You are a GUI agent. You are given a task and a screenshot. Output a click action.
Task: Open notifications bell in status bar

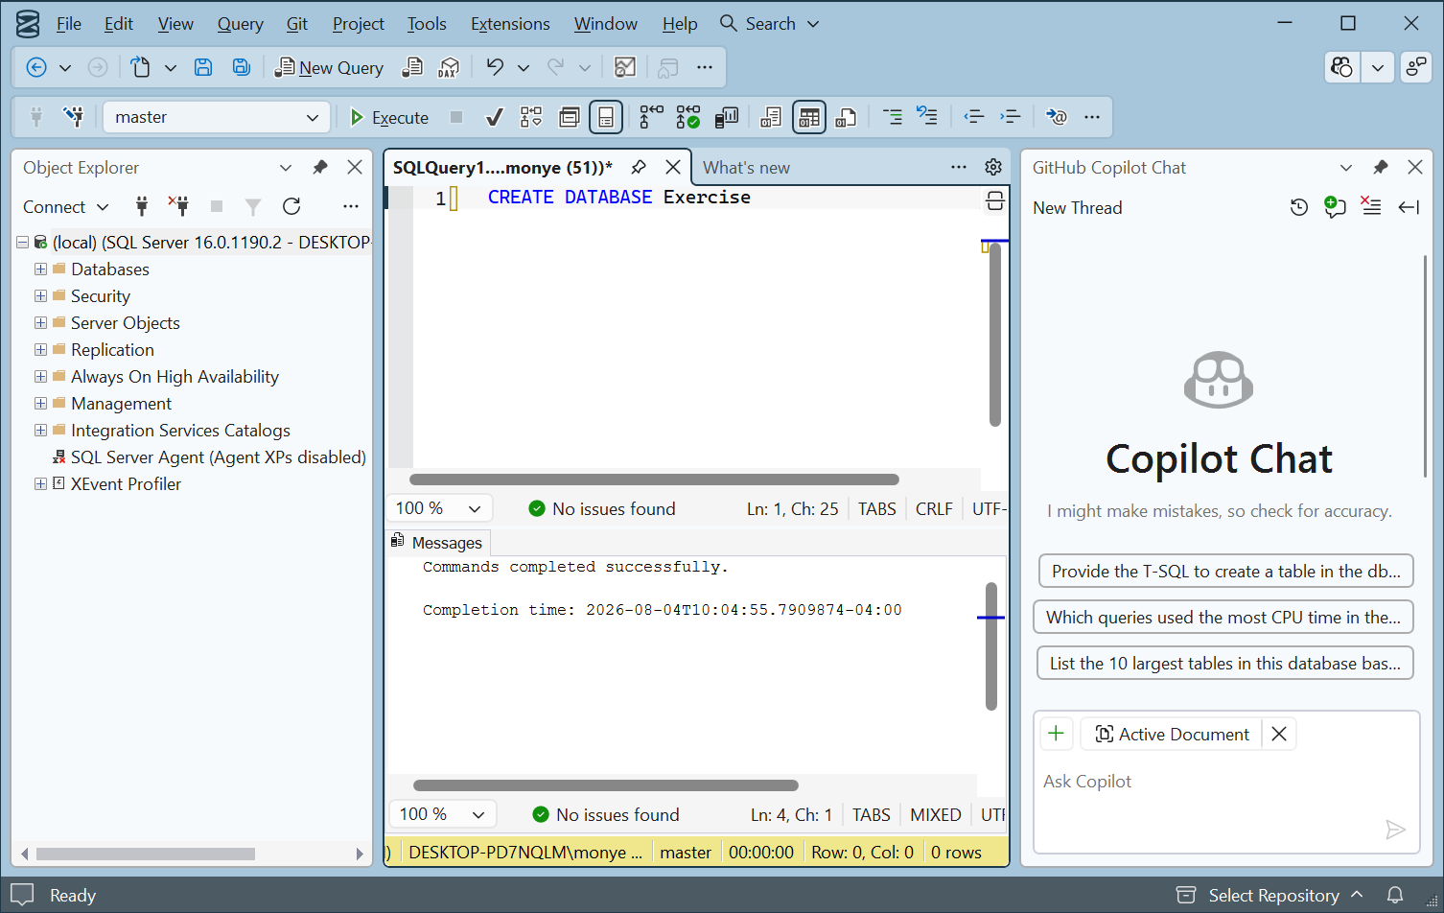(x=1395, y=895)
